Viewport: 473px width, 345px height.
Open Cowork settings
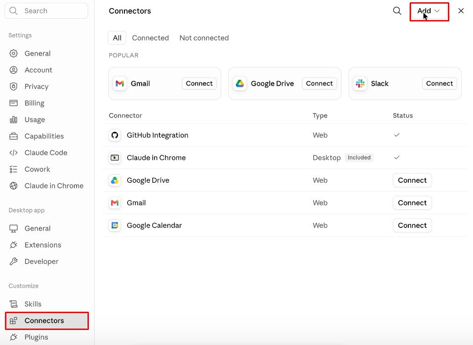point(46,170)
